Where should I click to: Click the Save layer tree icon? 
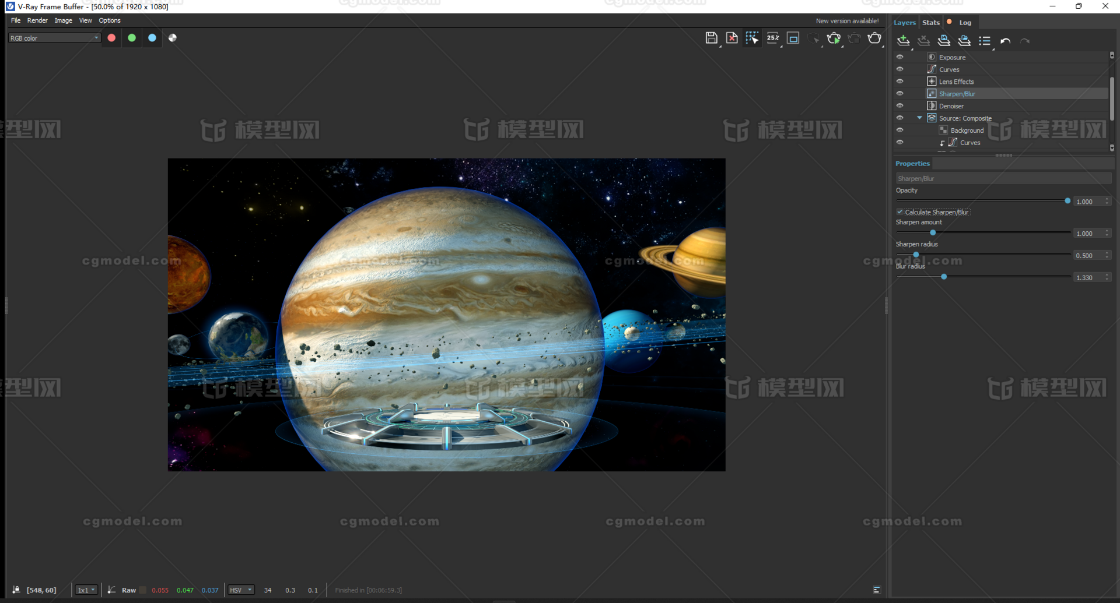943,41
